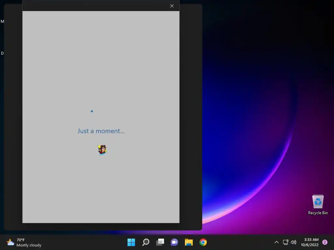This screenshot has width=334, height=250.
Task: Open network settings tray icon
Action: (x=285, y=242)
